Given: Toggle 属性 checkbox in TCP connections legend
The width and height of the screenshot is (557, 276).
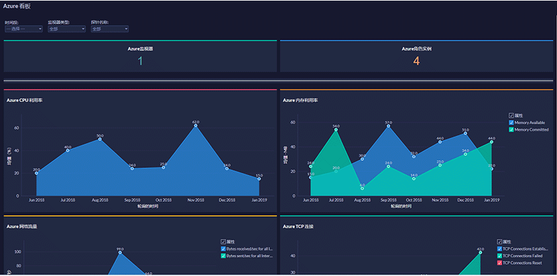Looking at the screenshot, I should pyautogui.click(x=499, y=242).
